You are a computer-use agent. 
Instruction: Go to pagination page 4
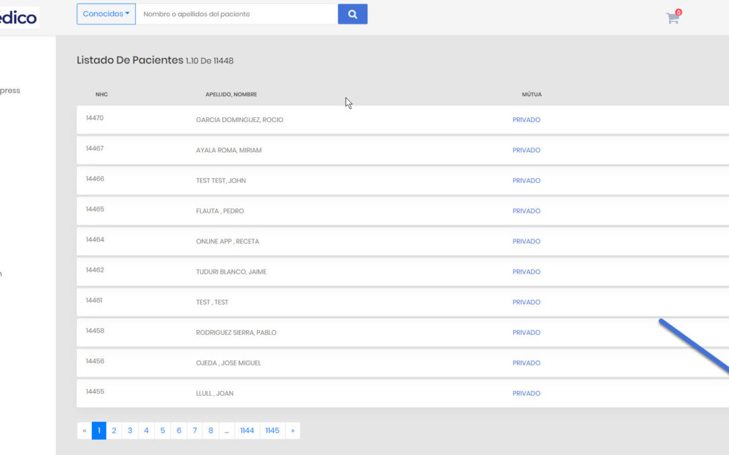click(146, 430)
